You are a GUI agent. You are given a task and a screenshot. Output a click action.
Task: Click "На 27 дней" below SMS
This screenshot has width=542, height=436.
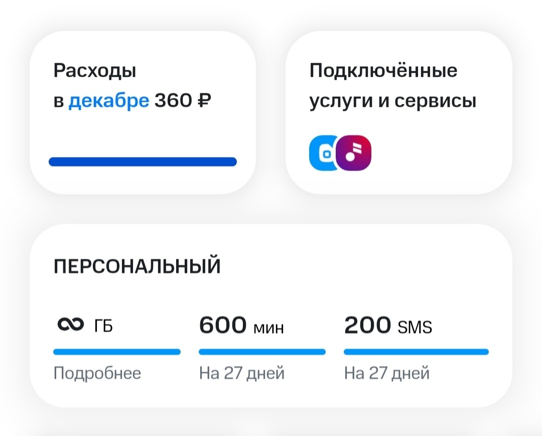(386, 373)
